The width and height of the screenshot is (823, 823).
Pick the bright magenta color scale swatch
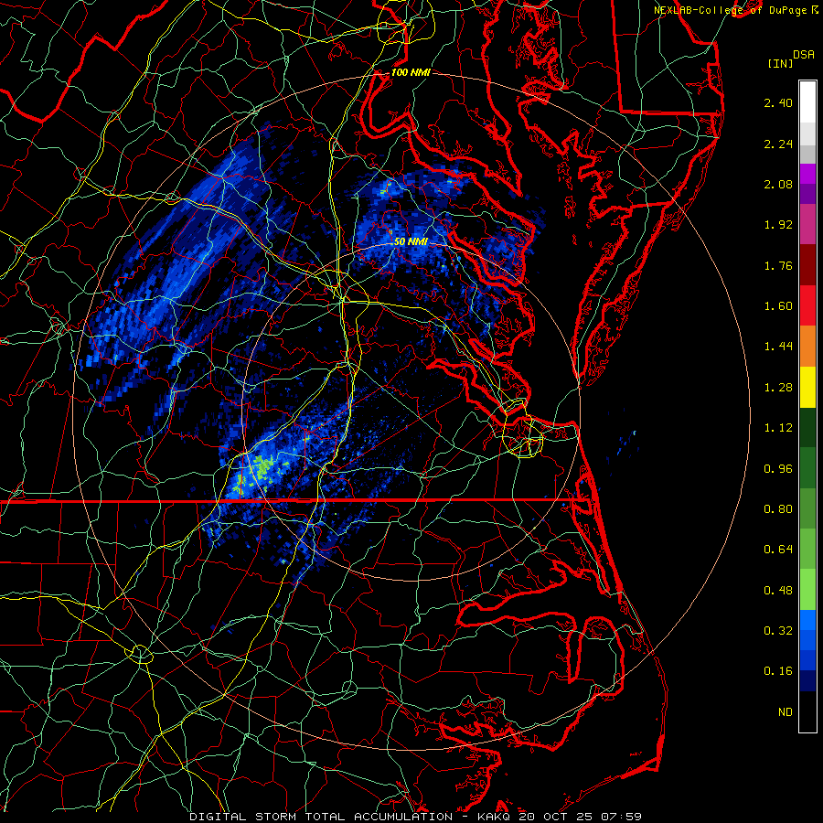pyautogui.click(x=807, y=174)
